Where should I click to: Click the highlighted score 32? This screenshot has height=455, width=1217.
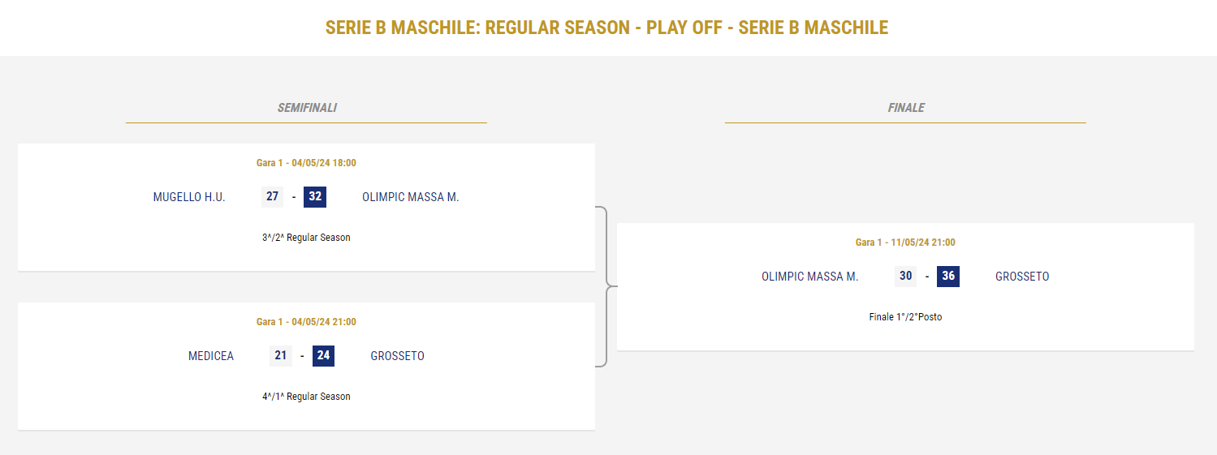tap(315, 197)
